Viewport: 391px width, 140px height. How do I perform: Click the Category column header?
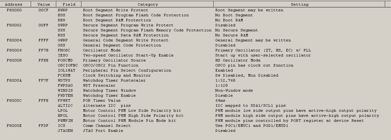[147, 4]
